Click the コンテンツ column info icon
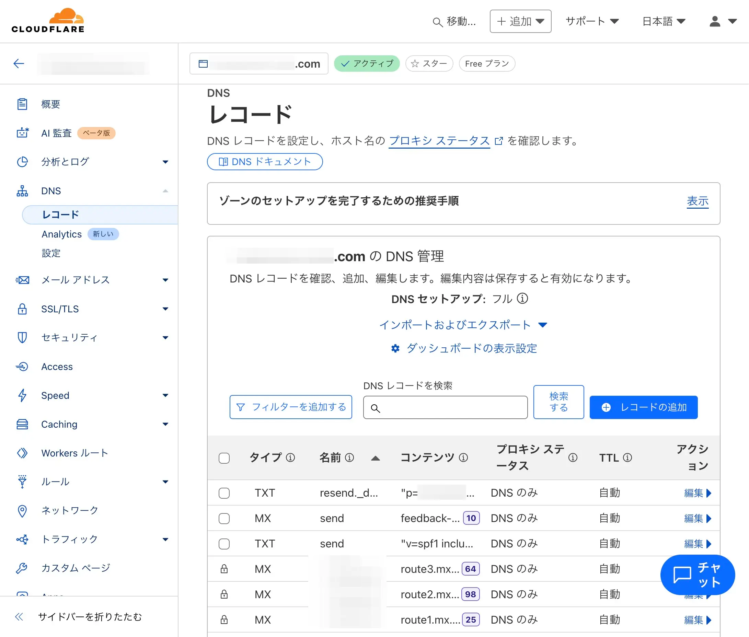Viewport: 749px width, 637px height. pyautogui.click(x=463, y=458)
